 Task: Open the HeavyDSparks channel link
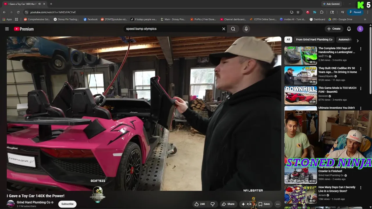pos(326,76)
